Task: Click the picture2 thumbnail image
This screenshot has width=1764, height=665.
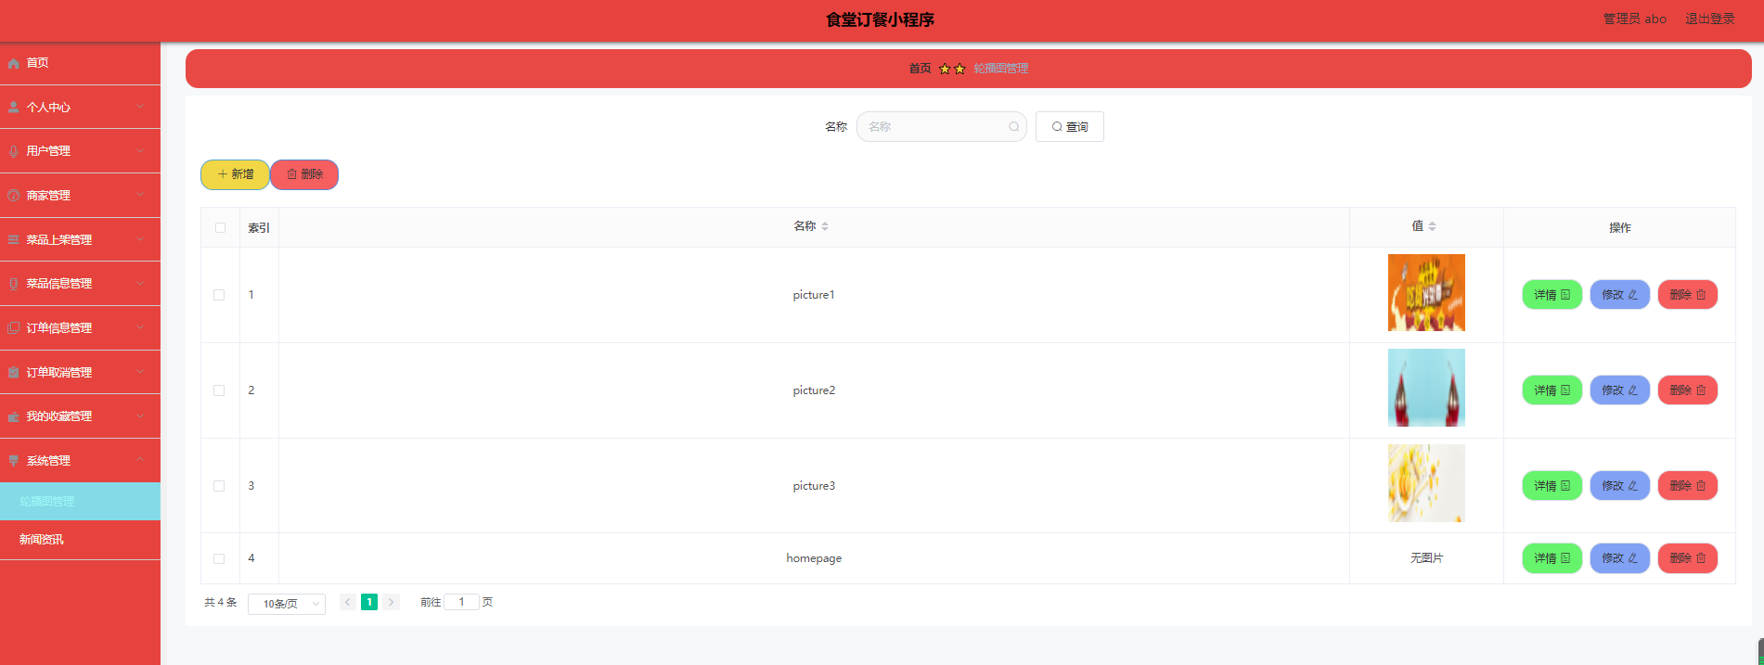Action: [1426, 388]
